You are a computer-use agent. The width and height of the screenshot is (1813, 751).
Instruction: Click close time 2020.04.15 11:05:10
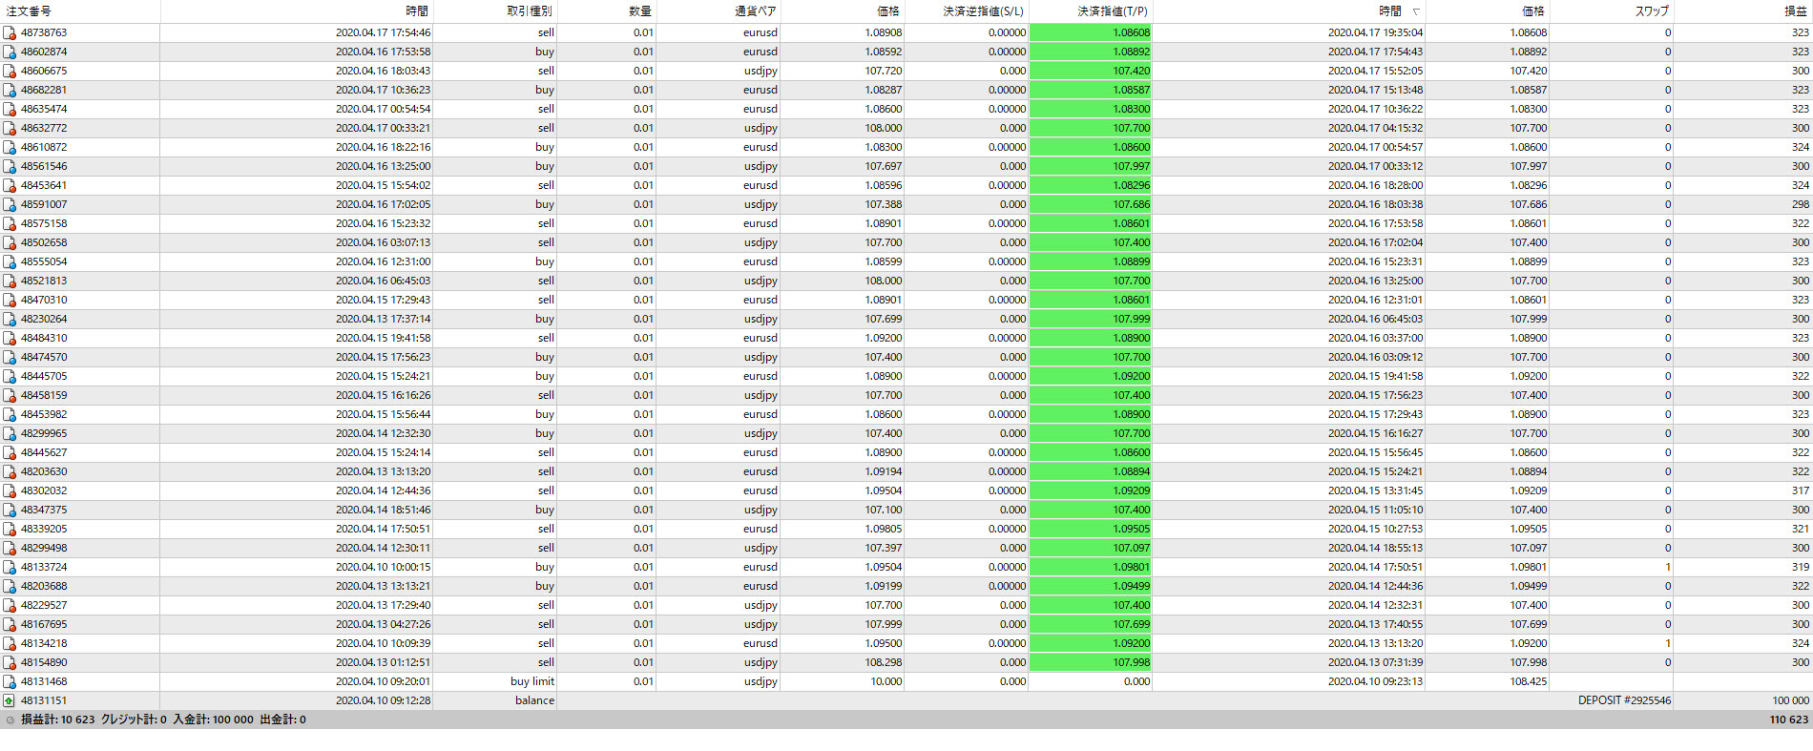[x=1375, y=510]
